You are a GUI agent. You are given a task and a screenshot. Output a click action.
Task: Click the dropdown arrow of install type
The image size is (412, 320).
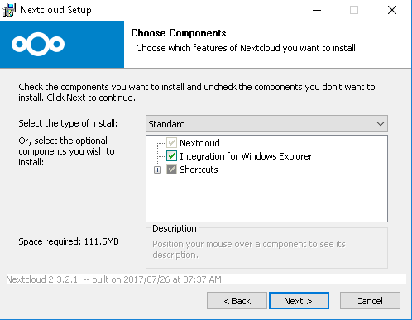[x=381, y=124]
